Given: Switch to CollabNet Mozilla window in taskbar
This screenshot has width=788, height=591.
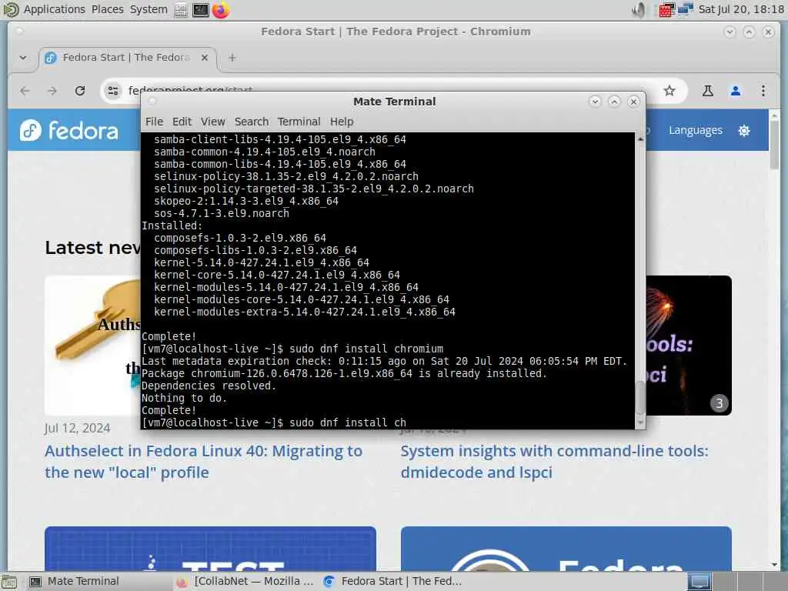Looking at the screenshot, I should pyautogui.click(x=244, y=582).
